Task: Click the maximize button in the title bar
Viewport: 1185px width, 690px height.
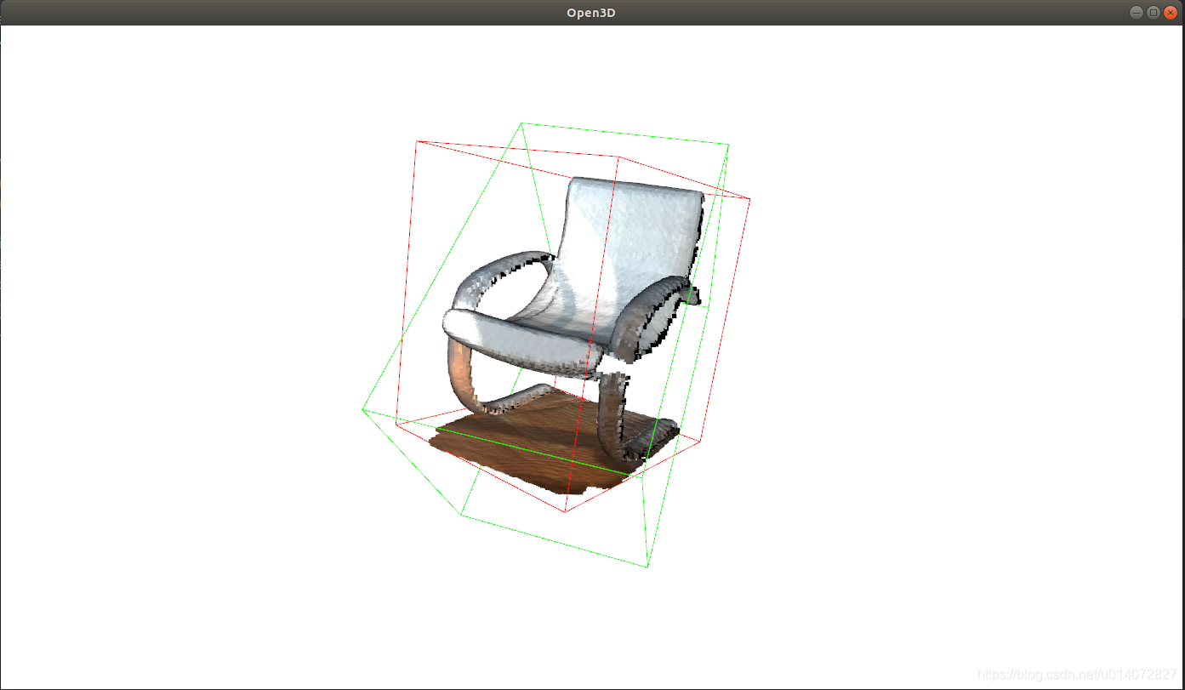Action: click(x=1154, y=12)
